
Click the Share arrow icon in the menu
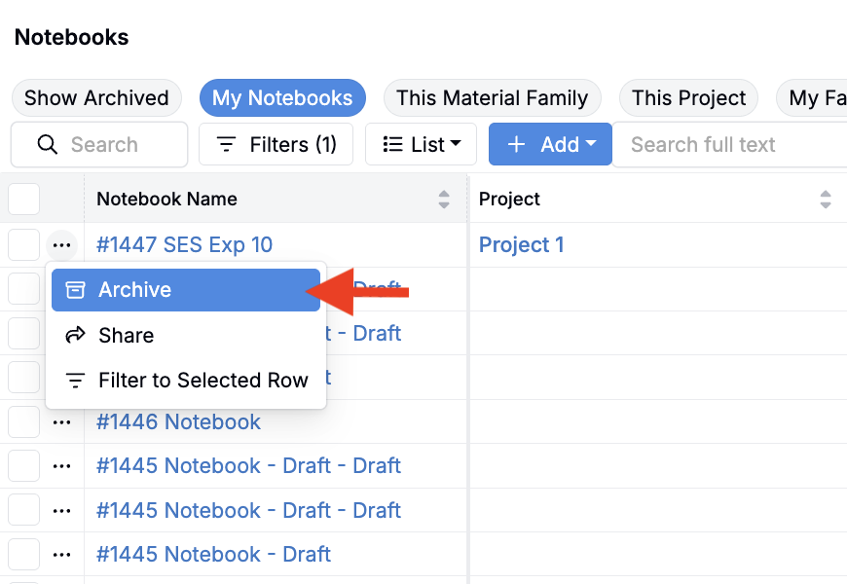click(75, 336)
